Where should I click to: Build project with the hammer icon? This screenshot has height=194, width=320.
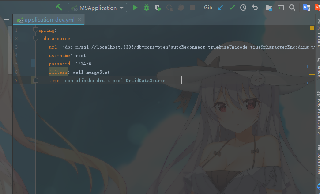point(59,8)
